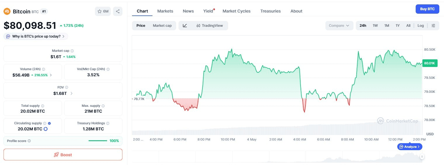The image size is (444, 165).
Task: Click the pause handle on range navigator
Action: pos(422,157)
